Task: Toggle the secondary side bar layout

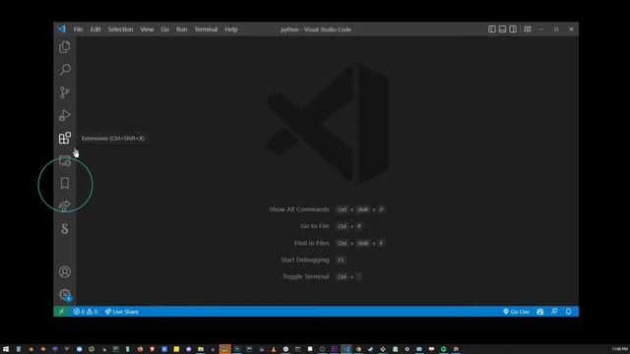Action: click(x=513, y=29)
